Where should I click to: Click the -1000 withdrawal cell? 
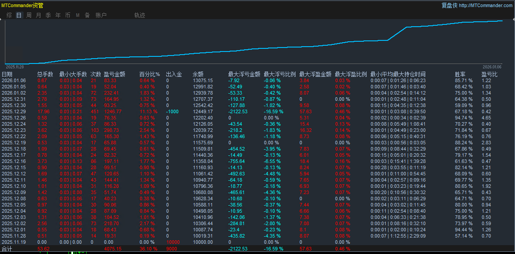pyautogui.click(x=172, y=111)
